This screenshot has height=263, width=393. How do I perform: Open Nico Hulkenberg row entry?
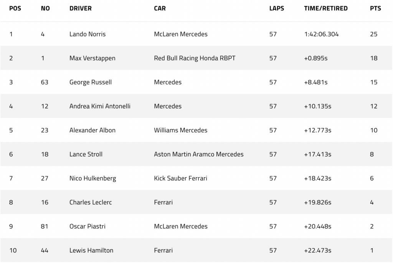[196, 178]
